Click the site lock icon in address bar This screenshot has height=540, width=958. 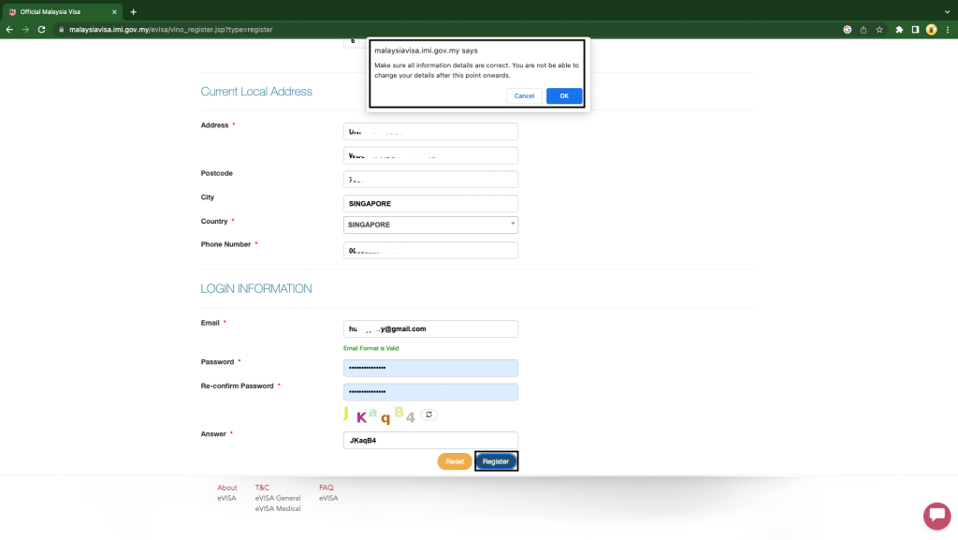point(61,29)
